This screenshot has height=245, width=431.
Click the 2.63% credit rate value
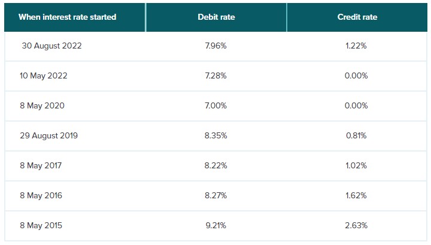[x=357, y=225]
